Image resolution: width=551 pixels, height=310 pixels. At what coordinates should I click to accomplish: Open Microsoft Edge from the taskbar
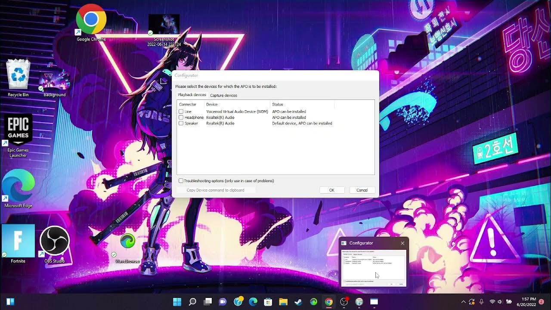coord(253,302)
